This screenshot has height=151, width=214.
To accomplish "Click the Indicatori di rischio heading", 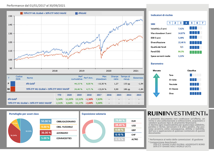I will click(x=162, y=15).
